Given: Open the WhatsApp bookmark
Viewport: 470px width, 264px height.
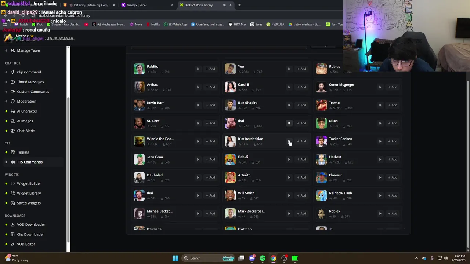Looking at the screenshot, I should (x=176, y=25).
